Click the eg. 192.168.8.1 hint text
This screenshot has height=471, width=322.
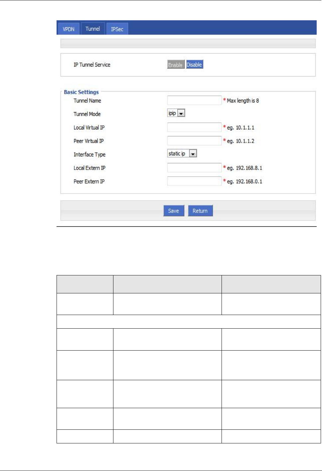[244, 168]
